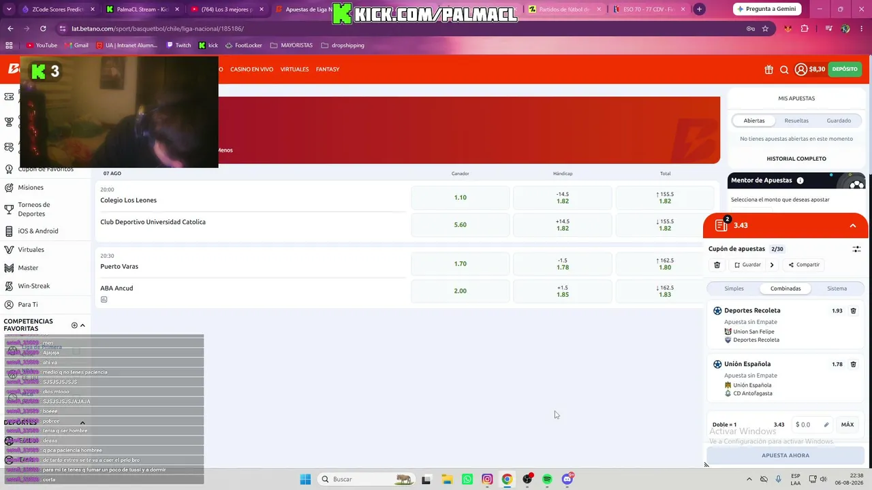Open Instagram from the taskbar
This screenshot has height=490, width=872.
(487, 479)
